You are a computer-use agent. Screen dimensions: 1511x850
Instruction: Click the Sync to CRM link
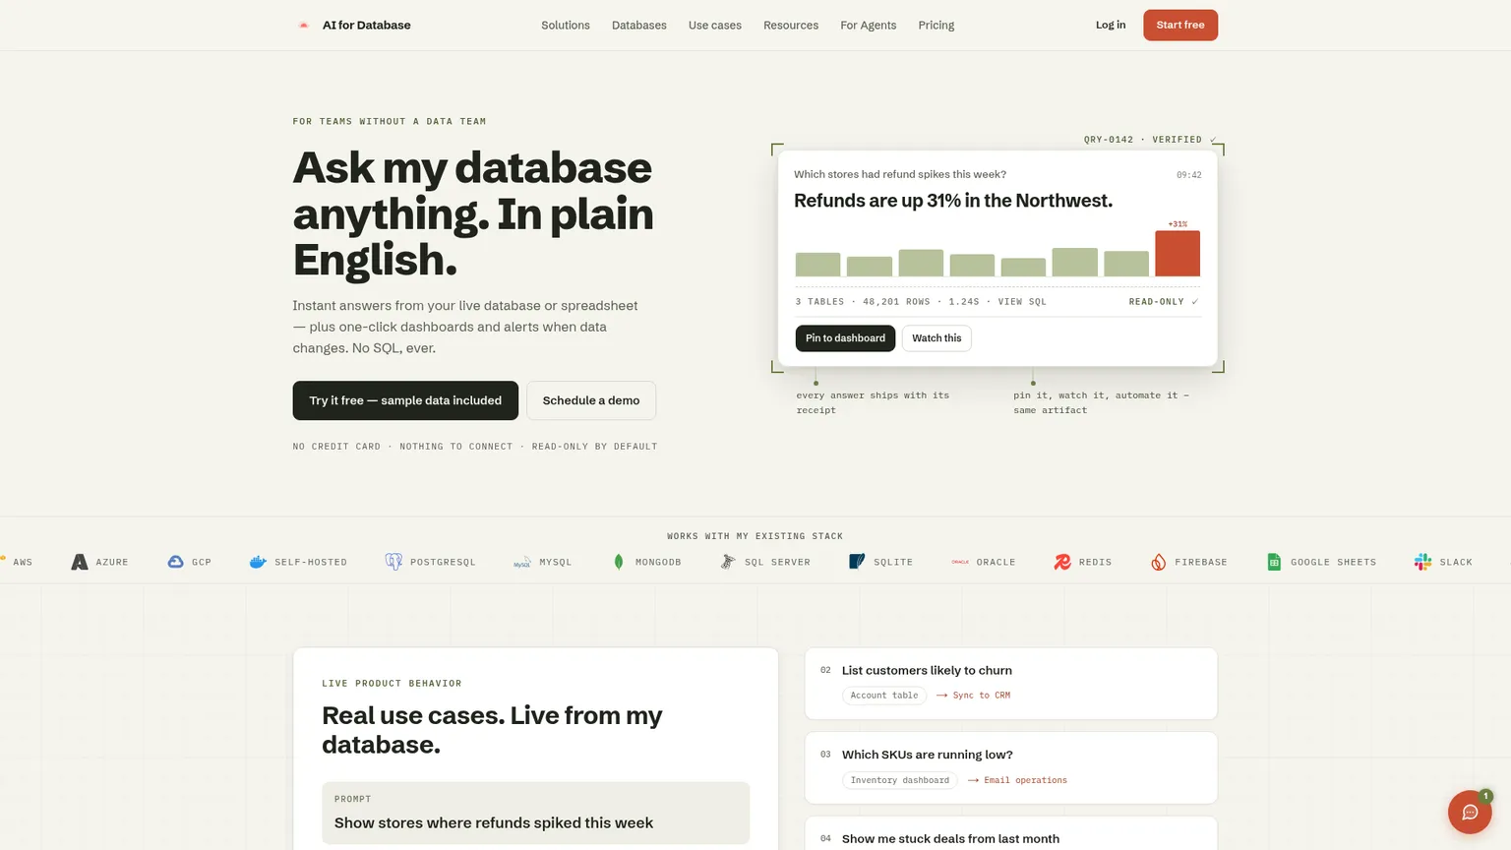click(x=973, y=696)
